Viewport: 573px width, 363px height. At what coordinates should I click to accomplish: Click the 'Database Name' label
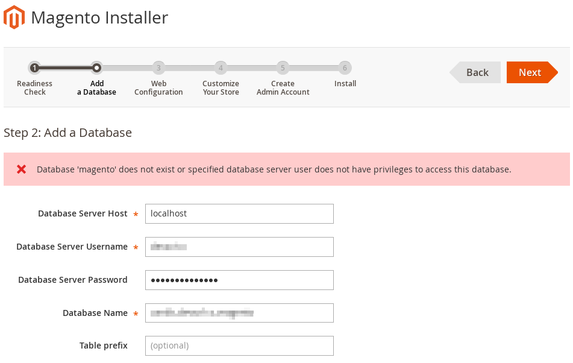click(95, 313)
